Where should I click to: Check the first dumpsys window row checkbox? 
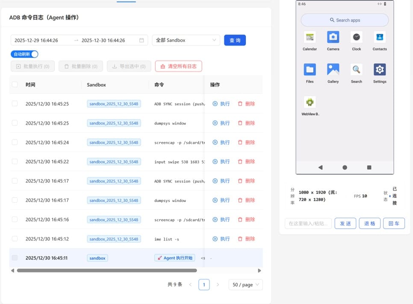[x=14, y=123]
